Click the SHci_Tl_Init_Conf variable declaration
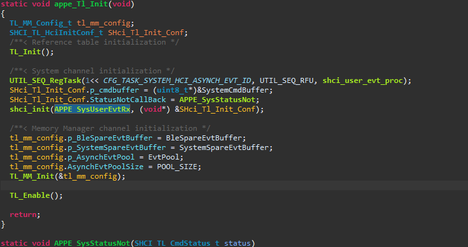This screenshot has height=247, width=468. [x=146, y=33]
